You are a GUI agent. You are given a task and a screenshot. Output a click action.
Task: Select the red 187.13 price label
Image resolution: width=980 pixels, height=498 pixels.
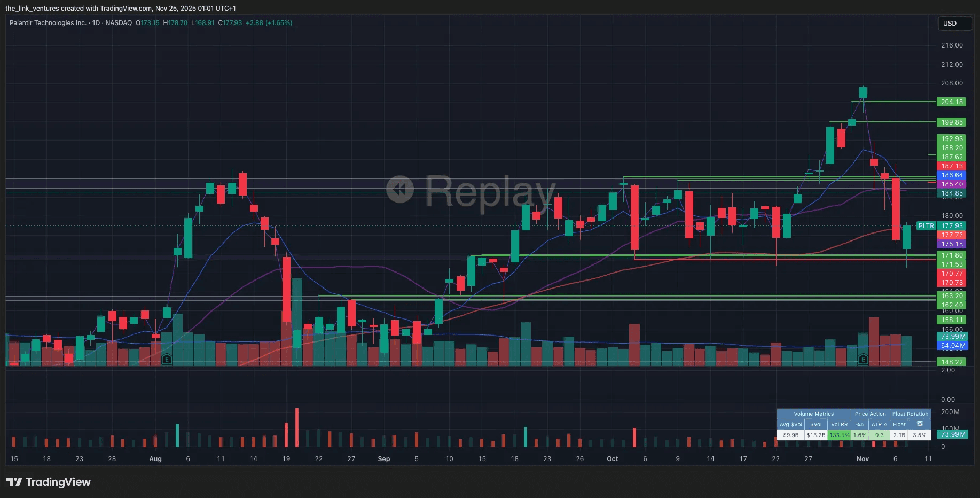(x=952, y=166)
